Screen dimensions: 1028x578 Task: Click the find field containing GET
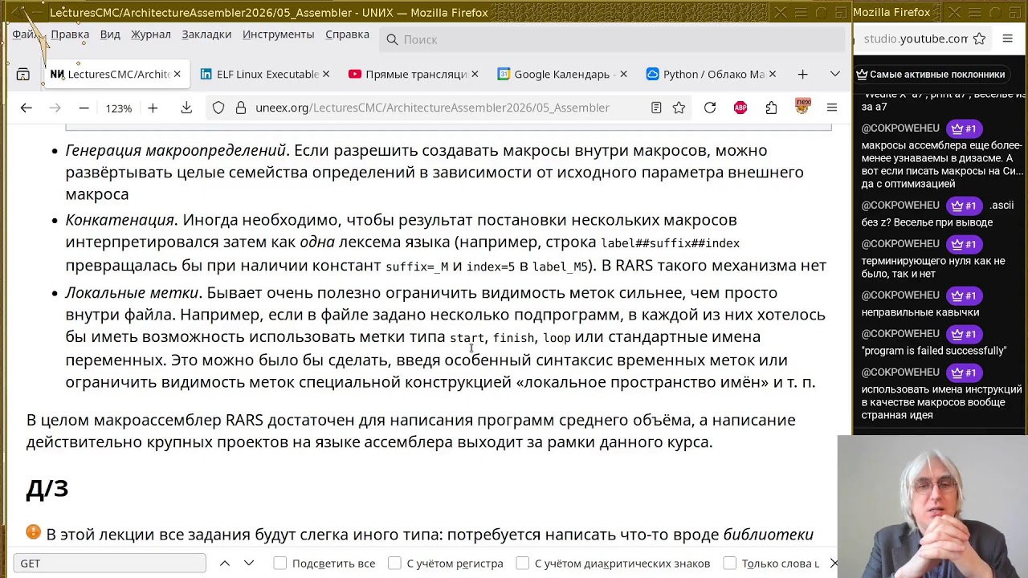[109, 563]
